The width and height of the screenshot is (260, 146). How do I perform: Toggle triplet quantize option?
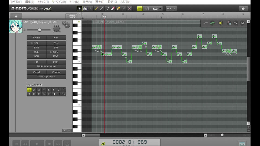155,9
